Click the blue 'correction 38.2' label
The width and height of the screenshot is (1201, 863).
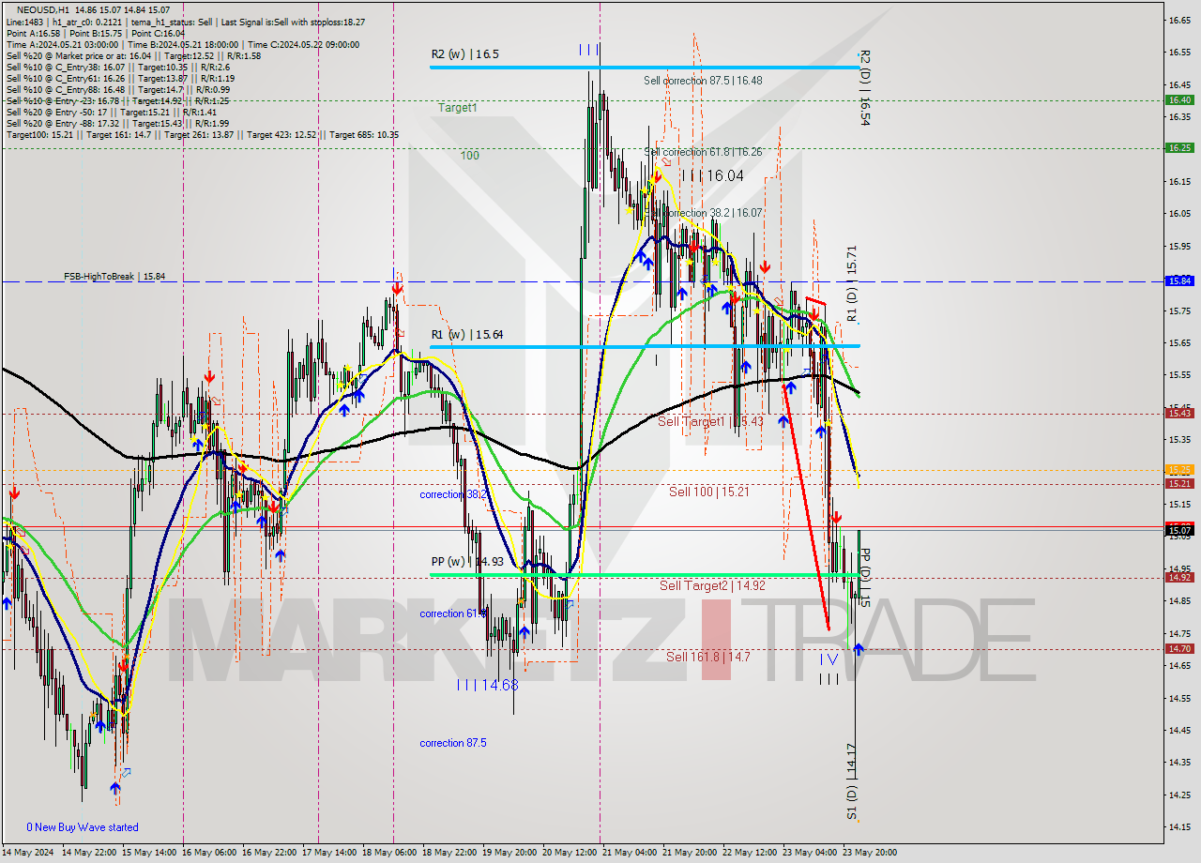(453, 494)
